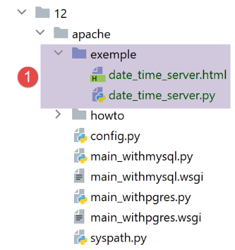Viewport: 235px width, 250px height.
Task: Click the 12 folder icon
Action: click(x=42, y=12)
